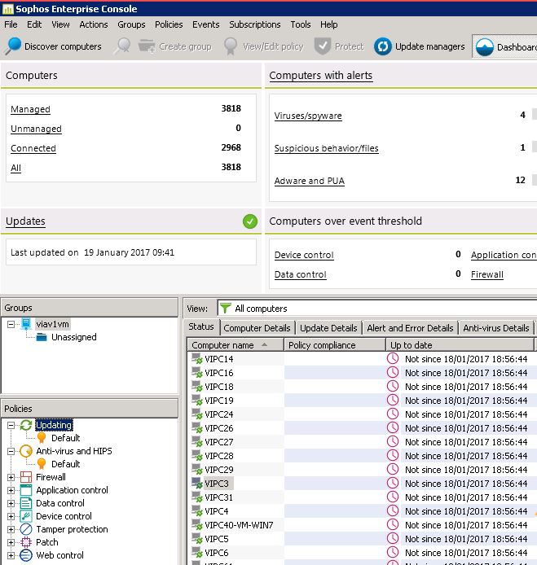Click the Device control policy icon

tap(26, 516)
